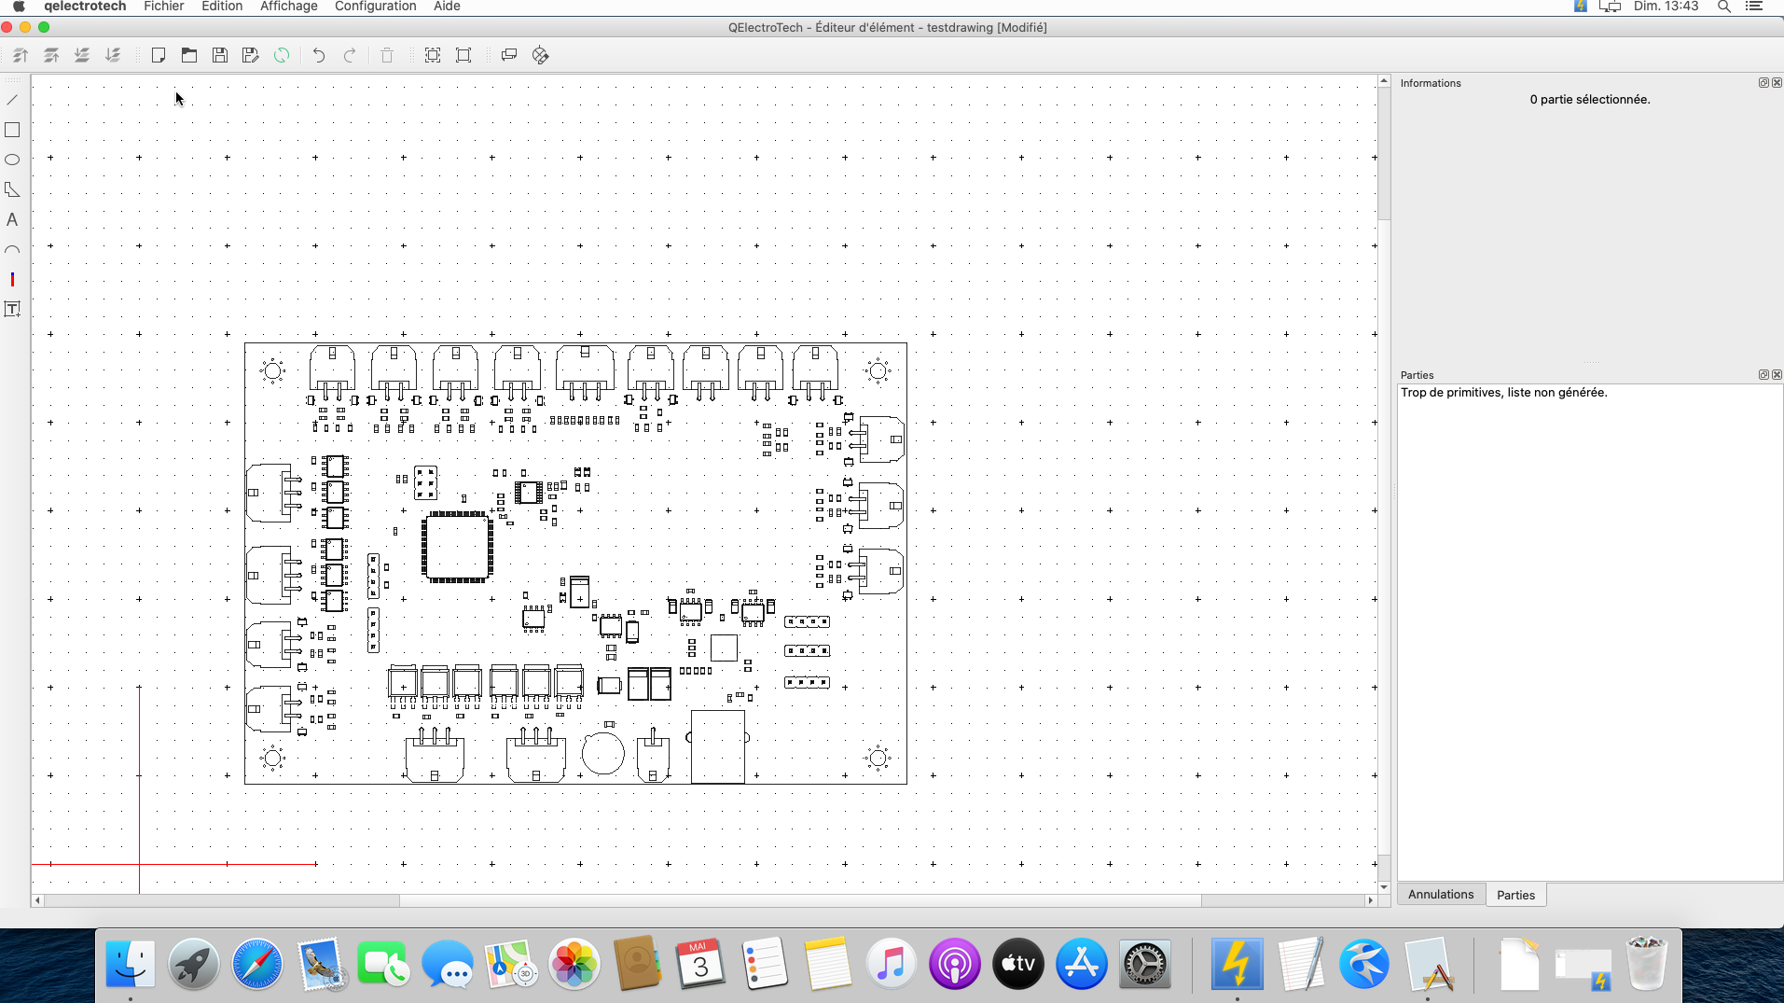Detach the Informations panel
This screenshot has width=1784, height=1003.
pyautogui.click(x=1763, y=82)
